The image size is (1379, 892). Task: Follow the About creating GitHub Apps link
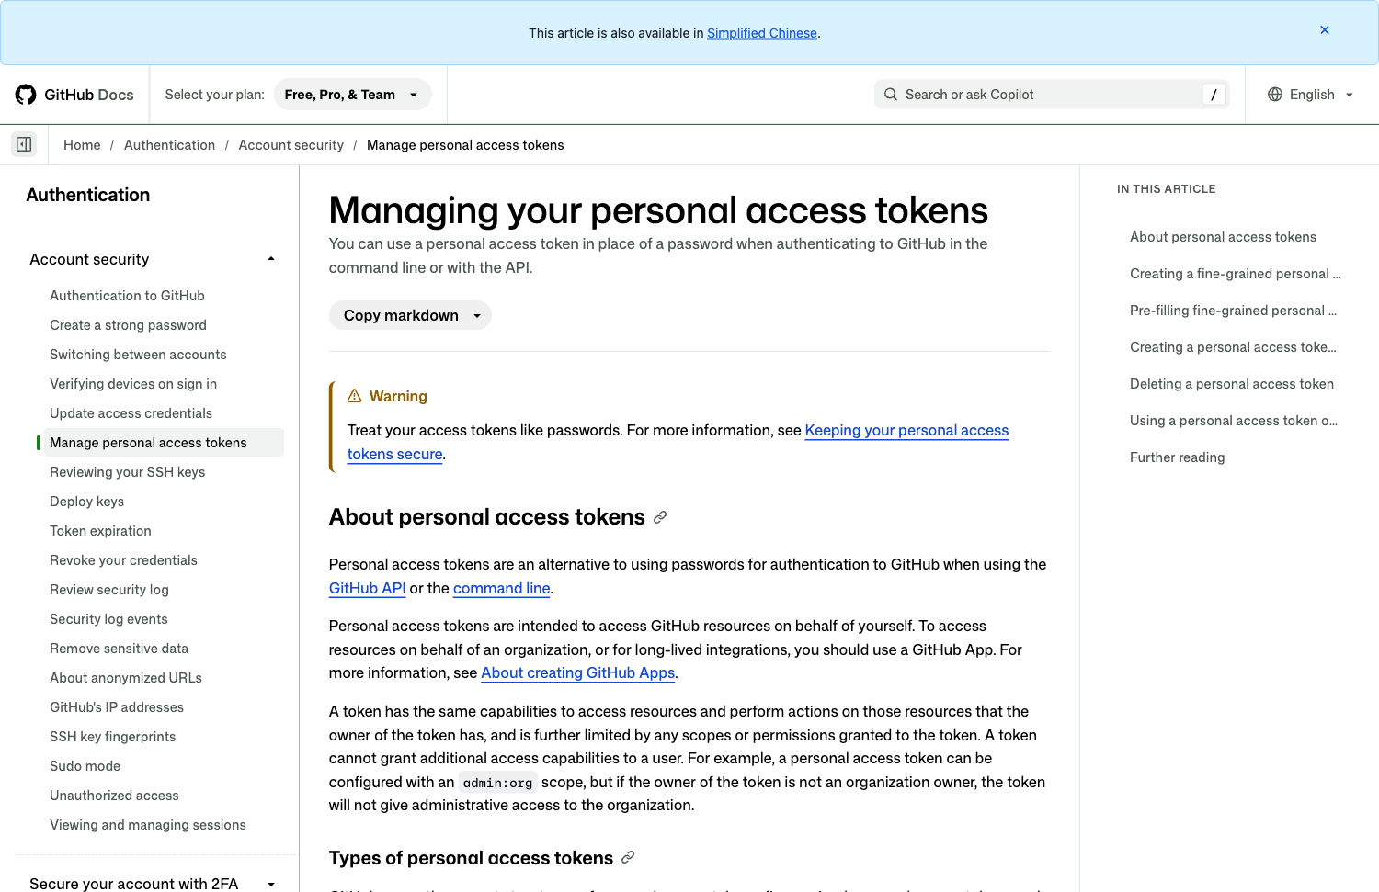578,673
